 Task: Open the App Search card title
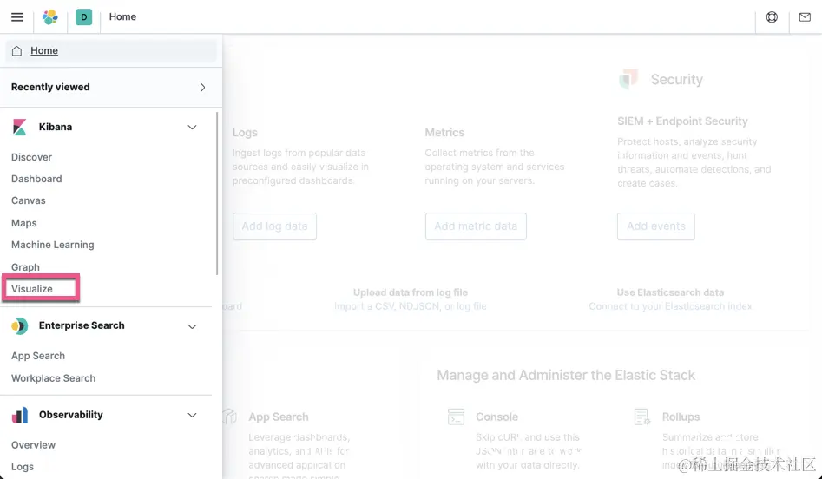[279, 417]
